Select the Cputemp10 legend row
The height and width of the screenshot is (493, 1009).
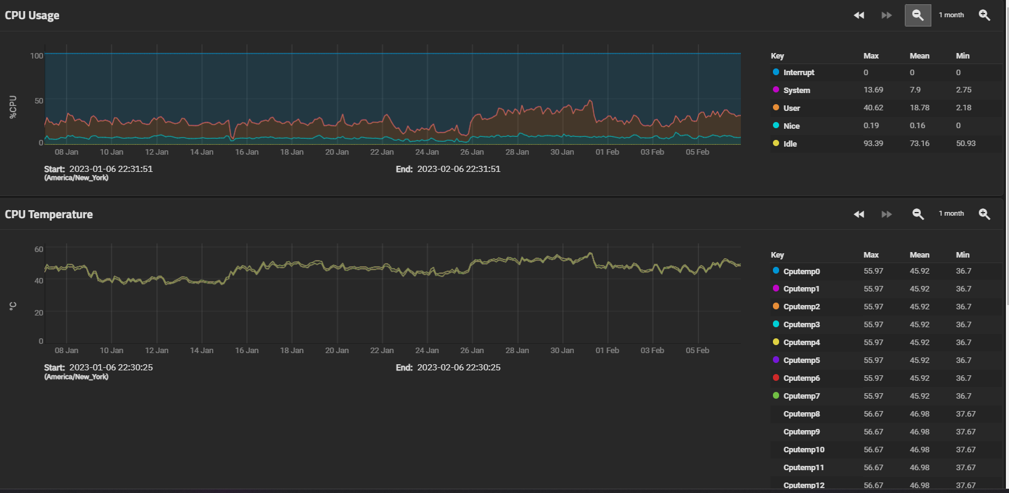(x=886, y=450)
